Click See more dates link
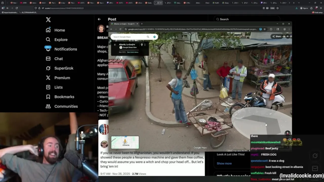The width and height of the screenshot is (324, 182). tap(133, 52)
